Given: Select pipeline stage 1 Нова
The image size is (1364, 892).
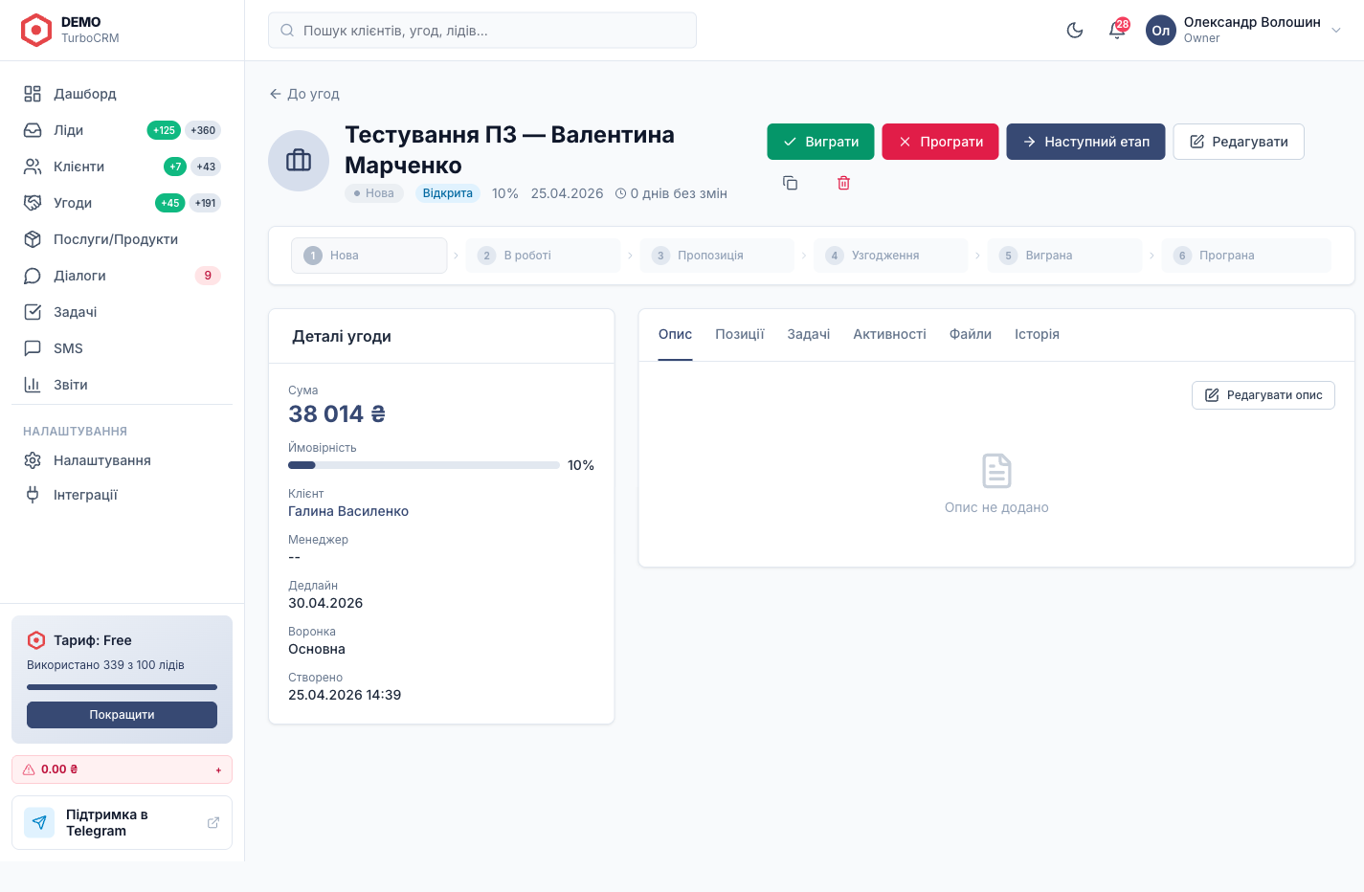Looking at the screenshot, I should point(369,256).
